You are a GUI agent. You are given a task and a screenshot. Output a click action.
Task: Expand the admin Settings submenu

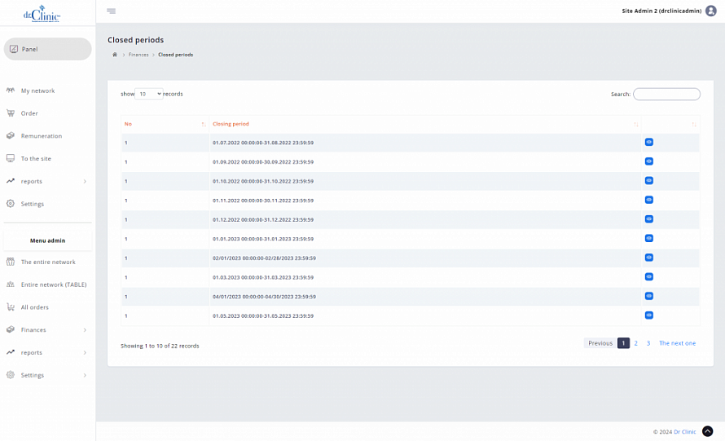pos(47,375)
